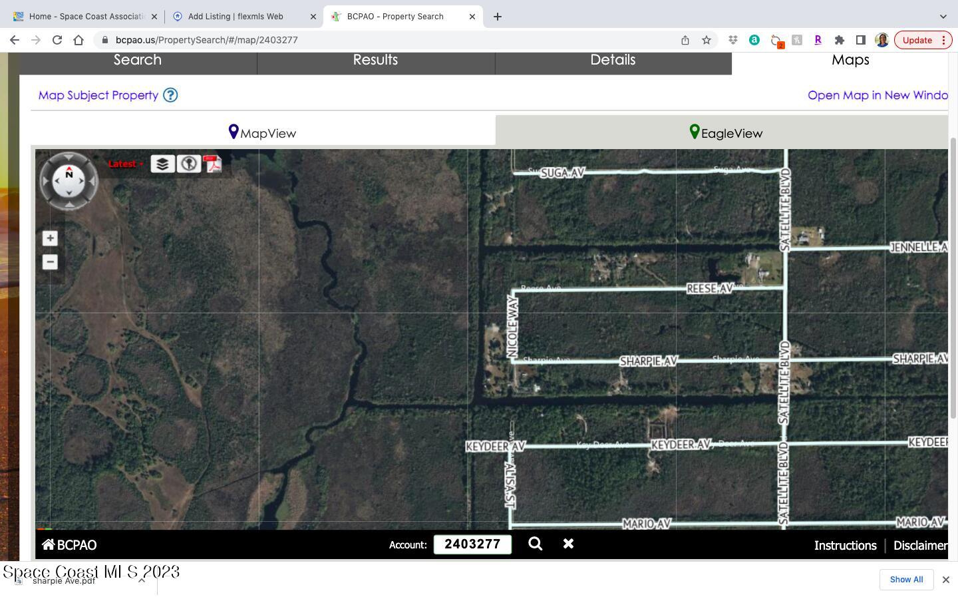The image size is (958, 599).
Task: Open the Details tab
Action: [x=613, y=60]
